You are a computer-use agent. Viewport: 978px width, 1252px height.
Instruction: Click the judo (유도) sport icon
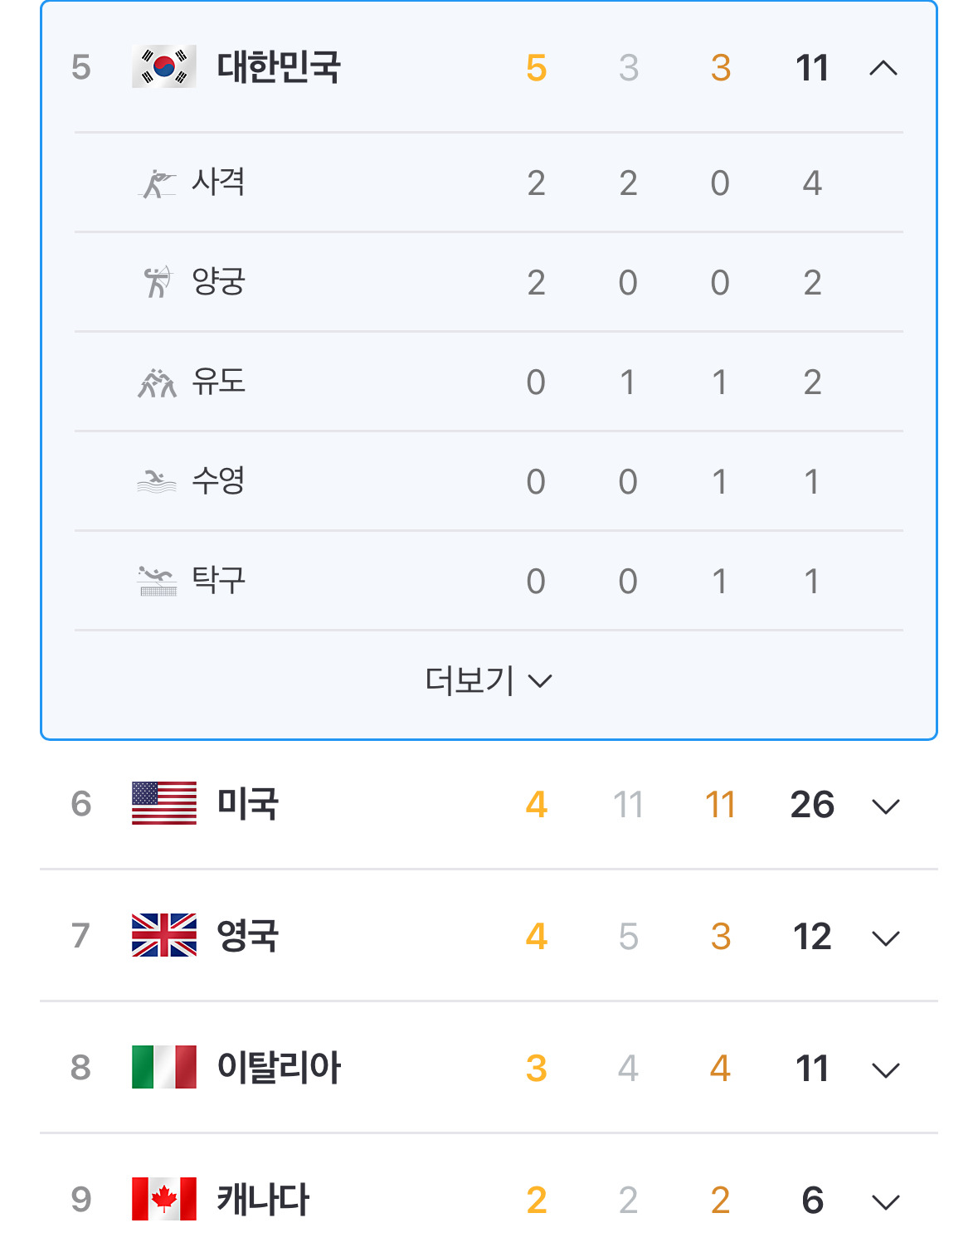point(157,382)
